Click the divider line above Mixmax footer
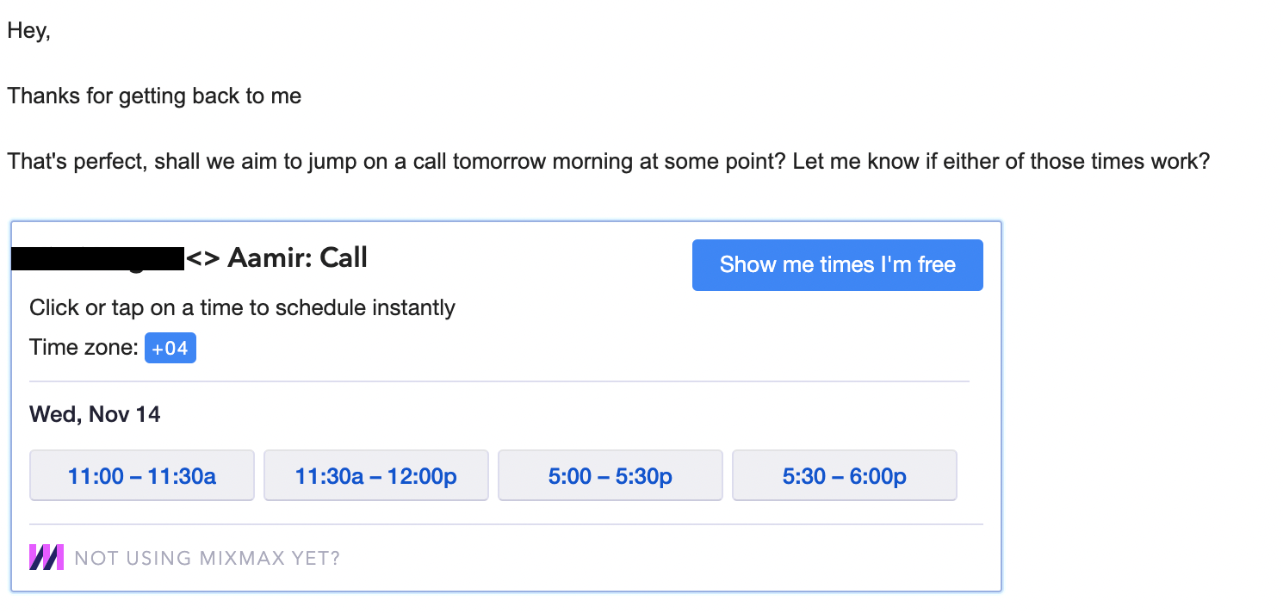The height and width of the screenshot is (613, 1283). click(506, 524)
